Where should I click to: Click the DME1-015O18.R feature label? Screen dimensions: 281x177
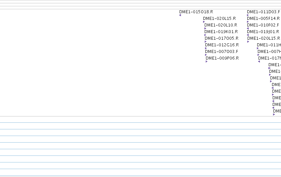point(196,12)
